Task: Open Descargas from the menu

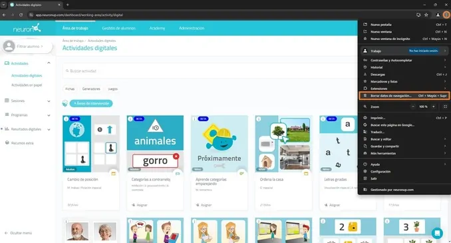Action: click(x=404, y=75)
